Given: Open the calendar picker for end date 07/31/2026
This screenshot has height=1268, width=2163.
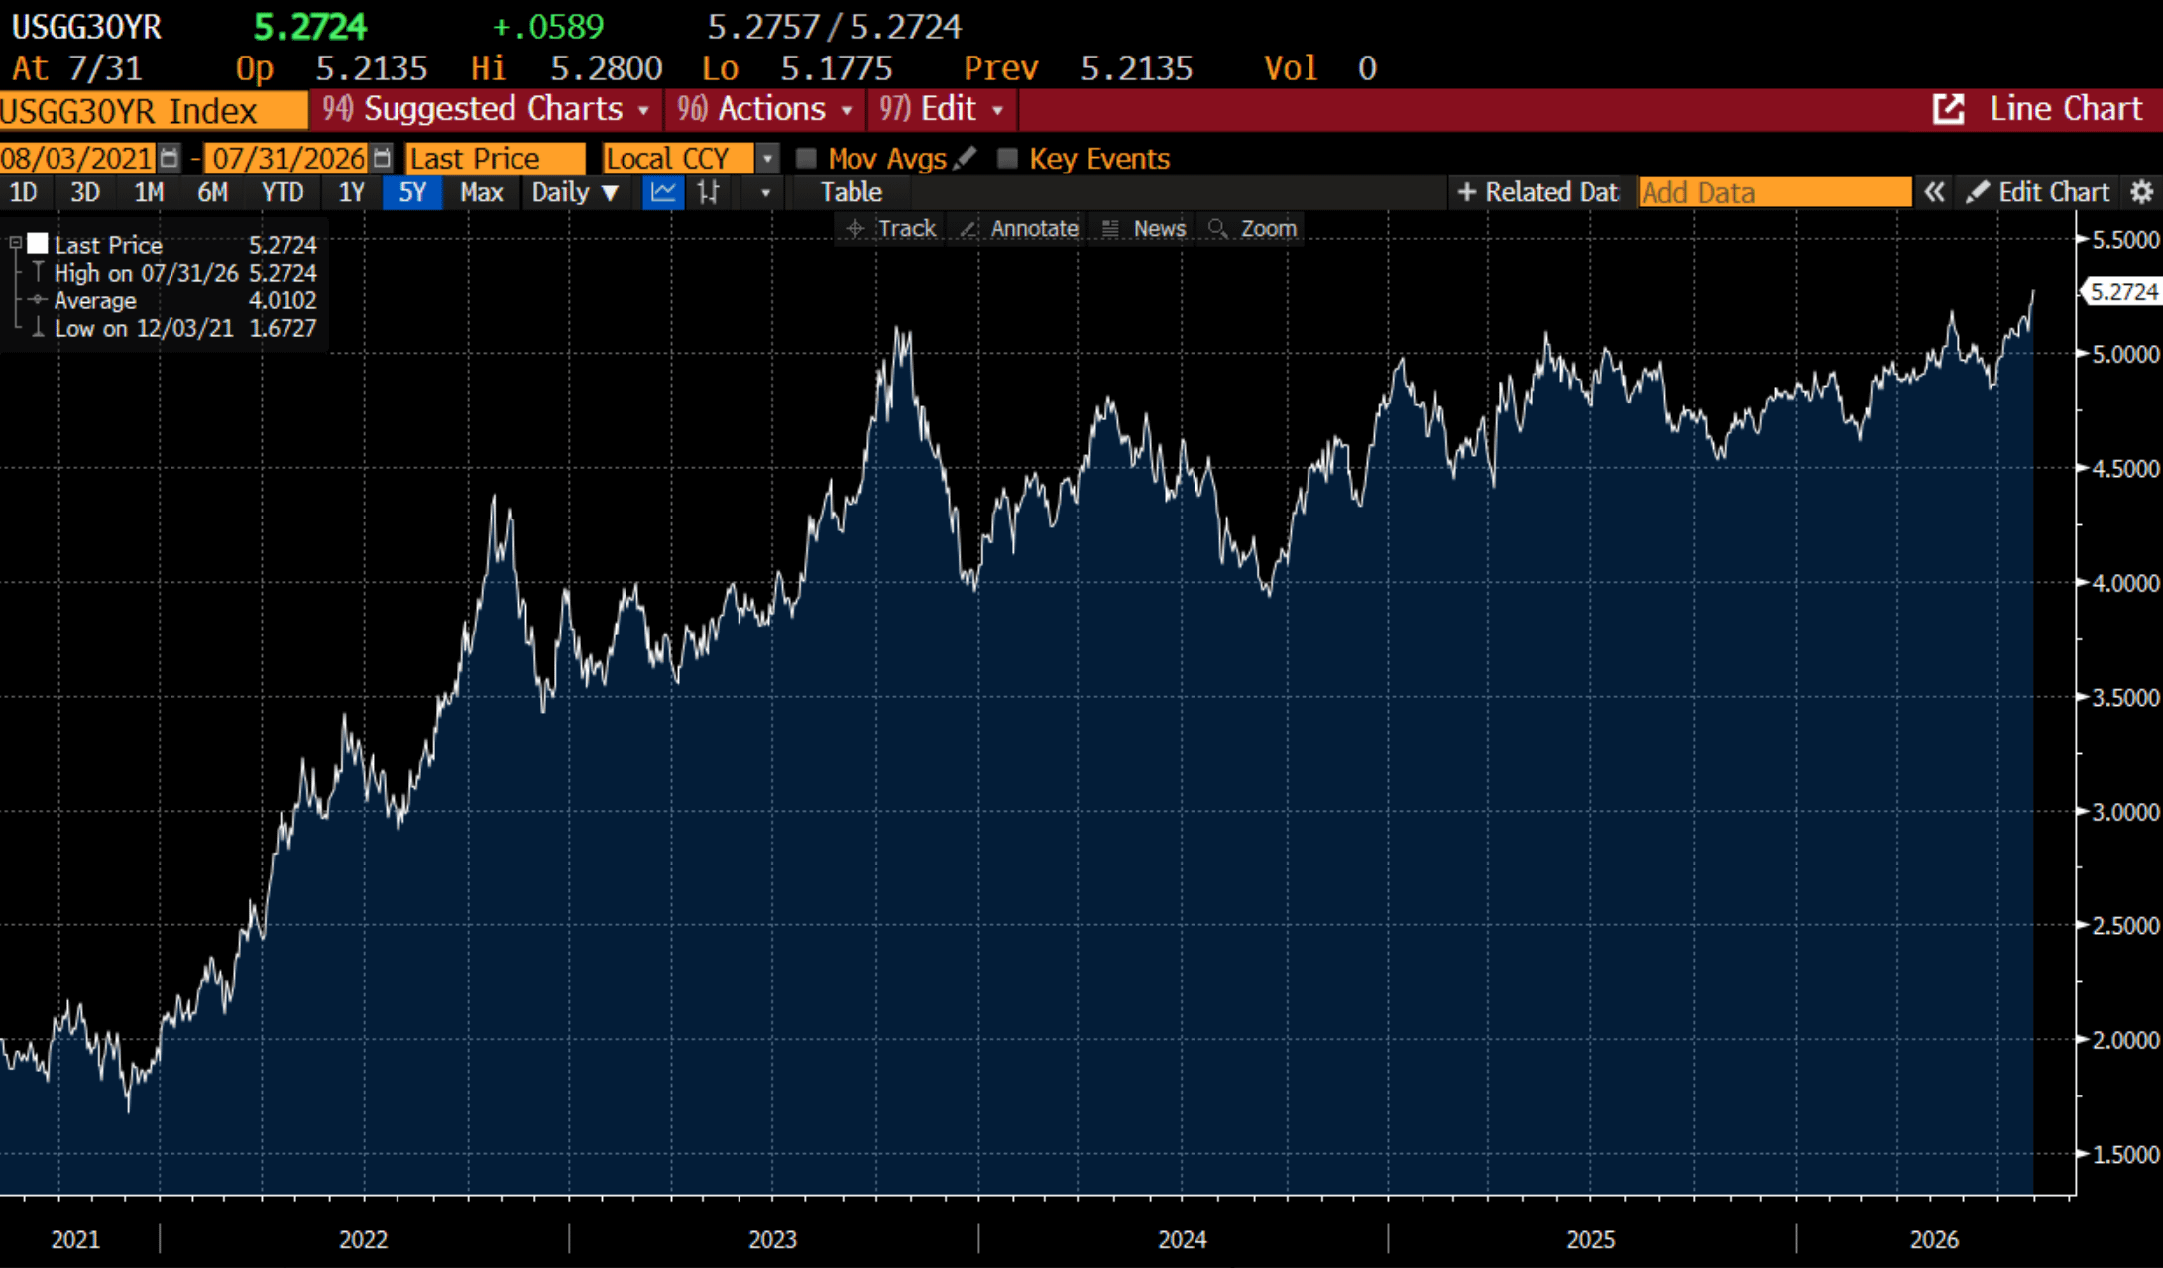Looking at the screenshot, I should (382, 158).
